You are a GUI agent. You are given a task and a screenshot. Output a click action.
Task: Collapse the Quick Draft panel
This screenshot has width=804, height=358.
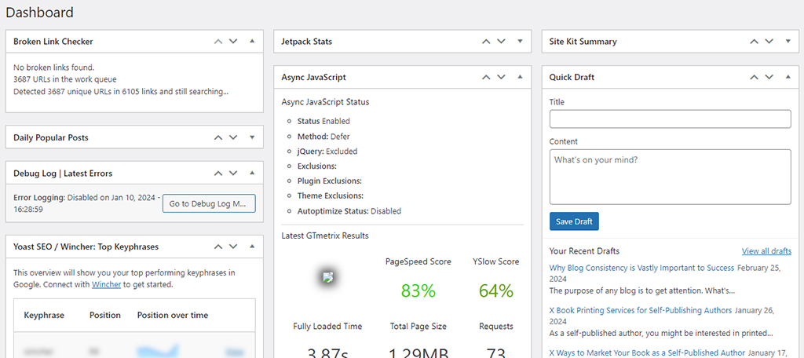(x=788, y=78)
